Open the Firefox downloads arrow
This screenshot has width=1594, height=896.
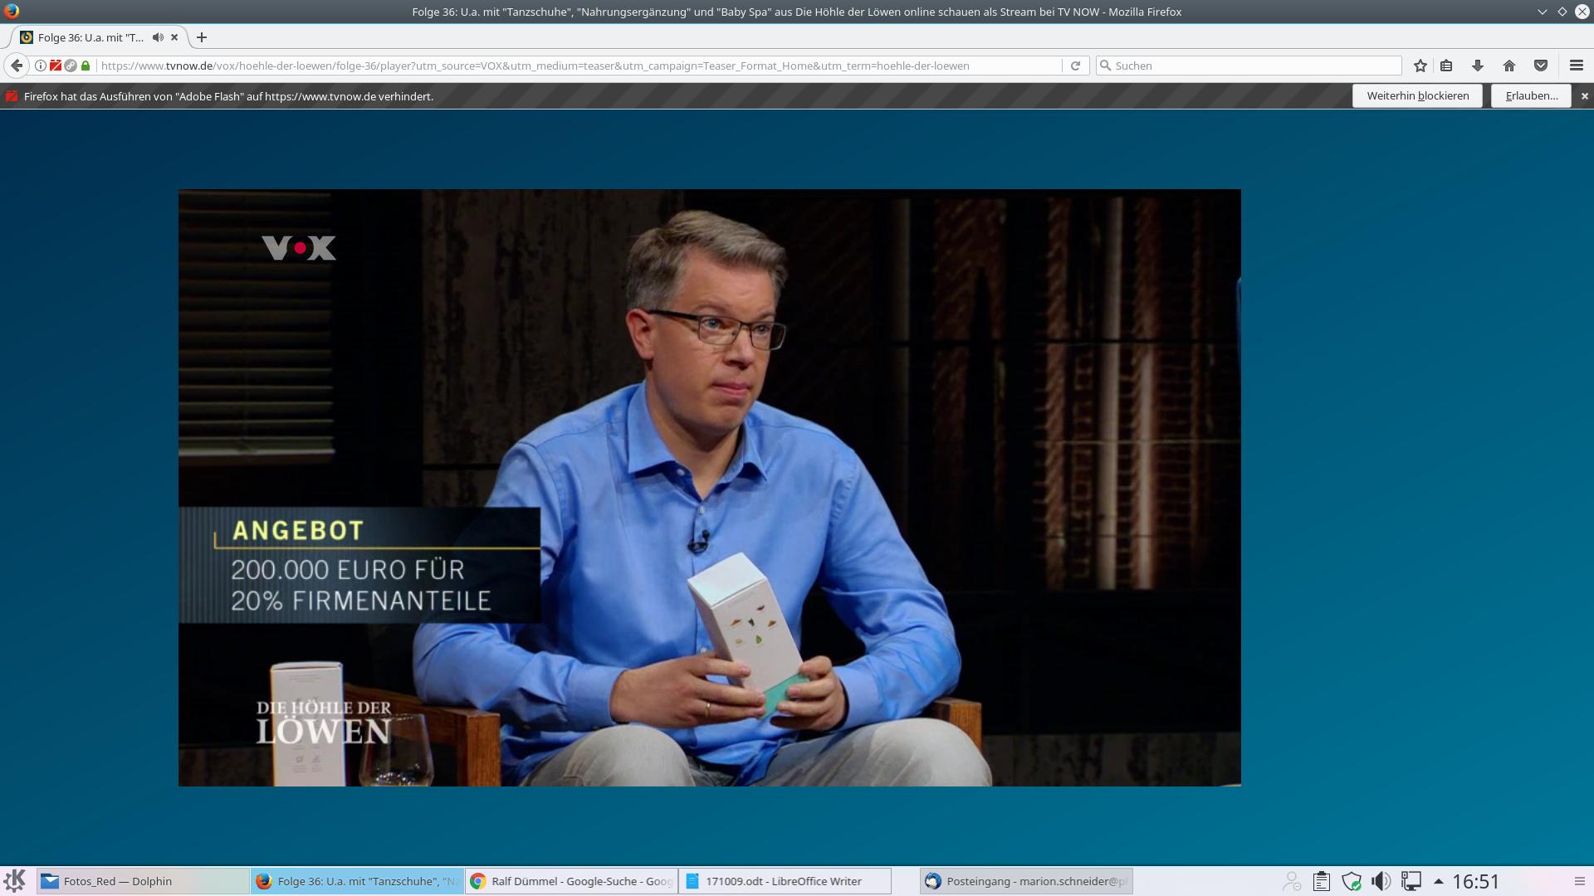[1478, 66]
